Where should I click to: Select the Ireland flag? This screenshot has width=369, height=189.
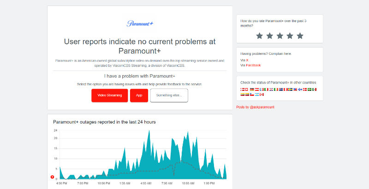(x=276, y=89)
